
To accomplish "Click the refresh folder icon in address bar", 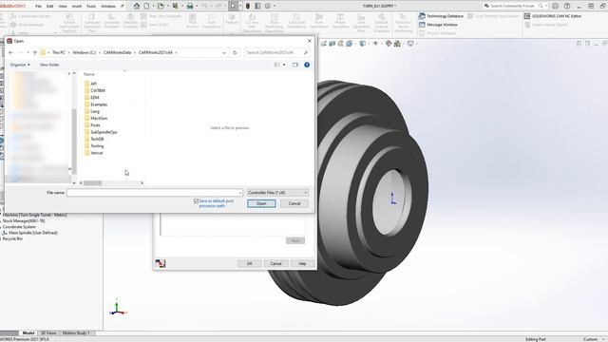I will [235, 52].
